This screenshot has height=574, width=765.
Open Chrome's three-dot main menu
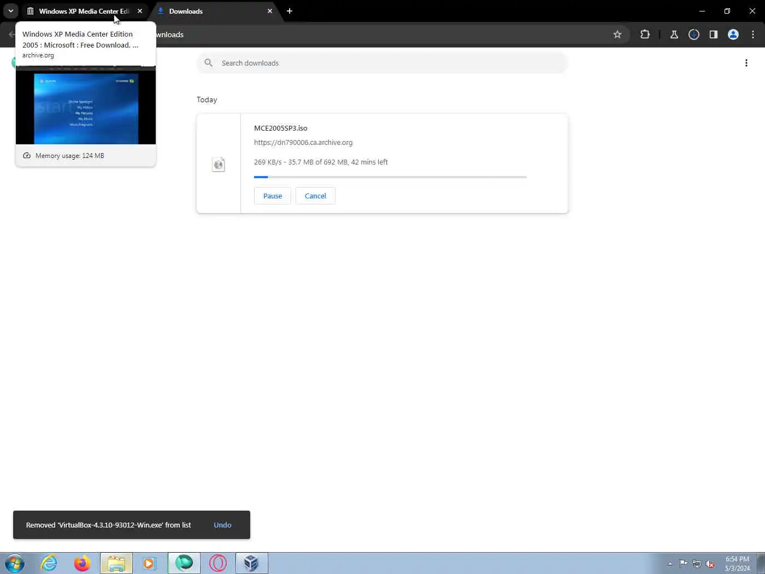[753, 34]
